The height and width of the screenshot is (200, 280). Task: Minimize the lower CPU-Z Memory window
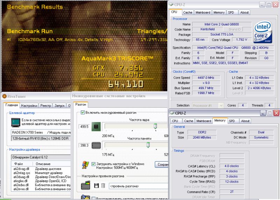[263, 113]
